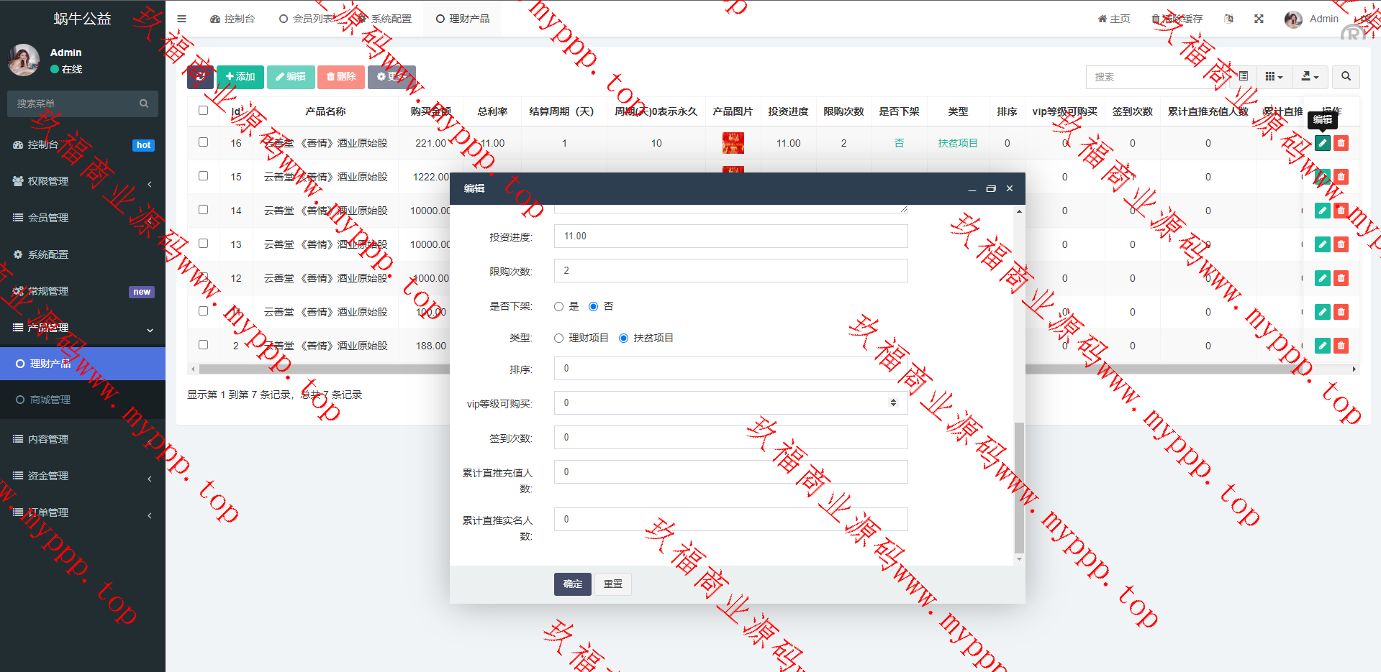Click green edit pencil for row 2

click(1322, 346)
